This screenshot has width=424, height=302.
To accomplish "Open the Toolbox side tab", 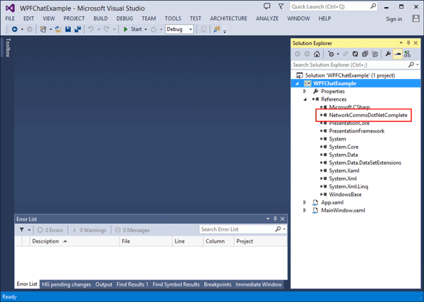I will pos(8,47).
